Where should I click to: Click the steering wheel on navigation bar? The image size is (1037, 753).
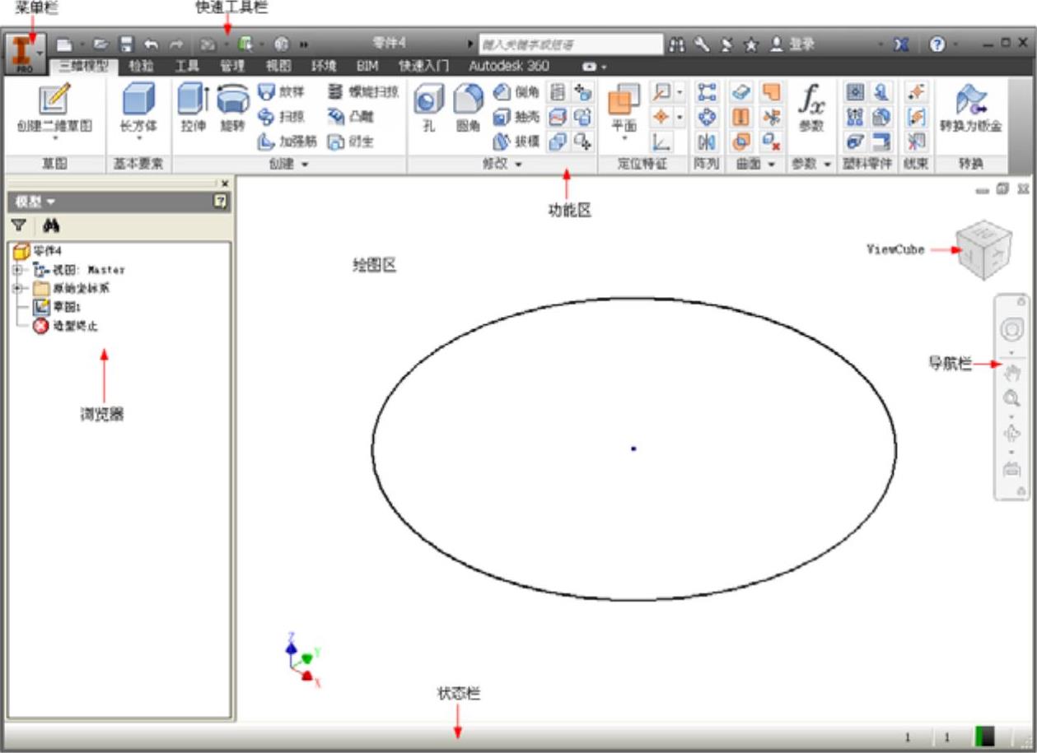1011,329
